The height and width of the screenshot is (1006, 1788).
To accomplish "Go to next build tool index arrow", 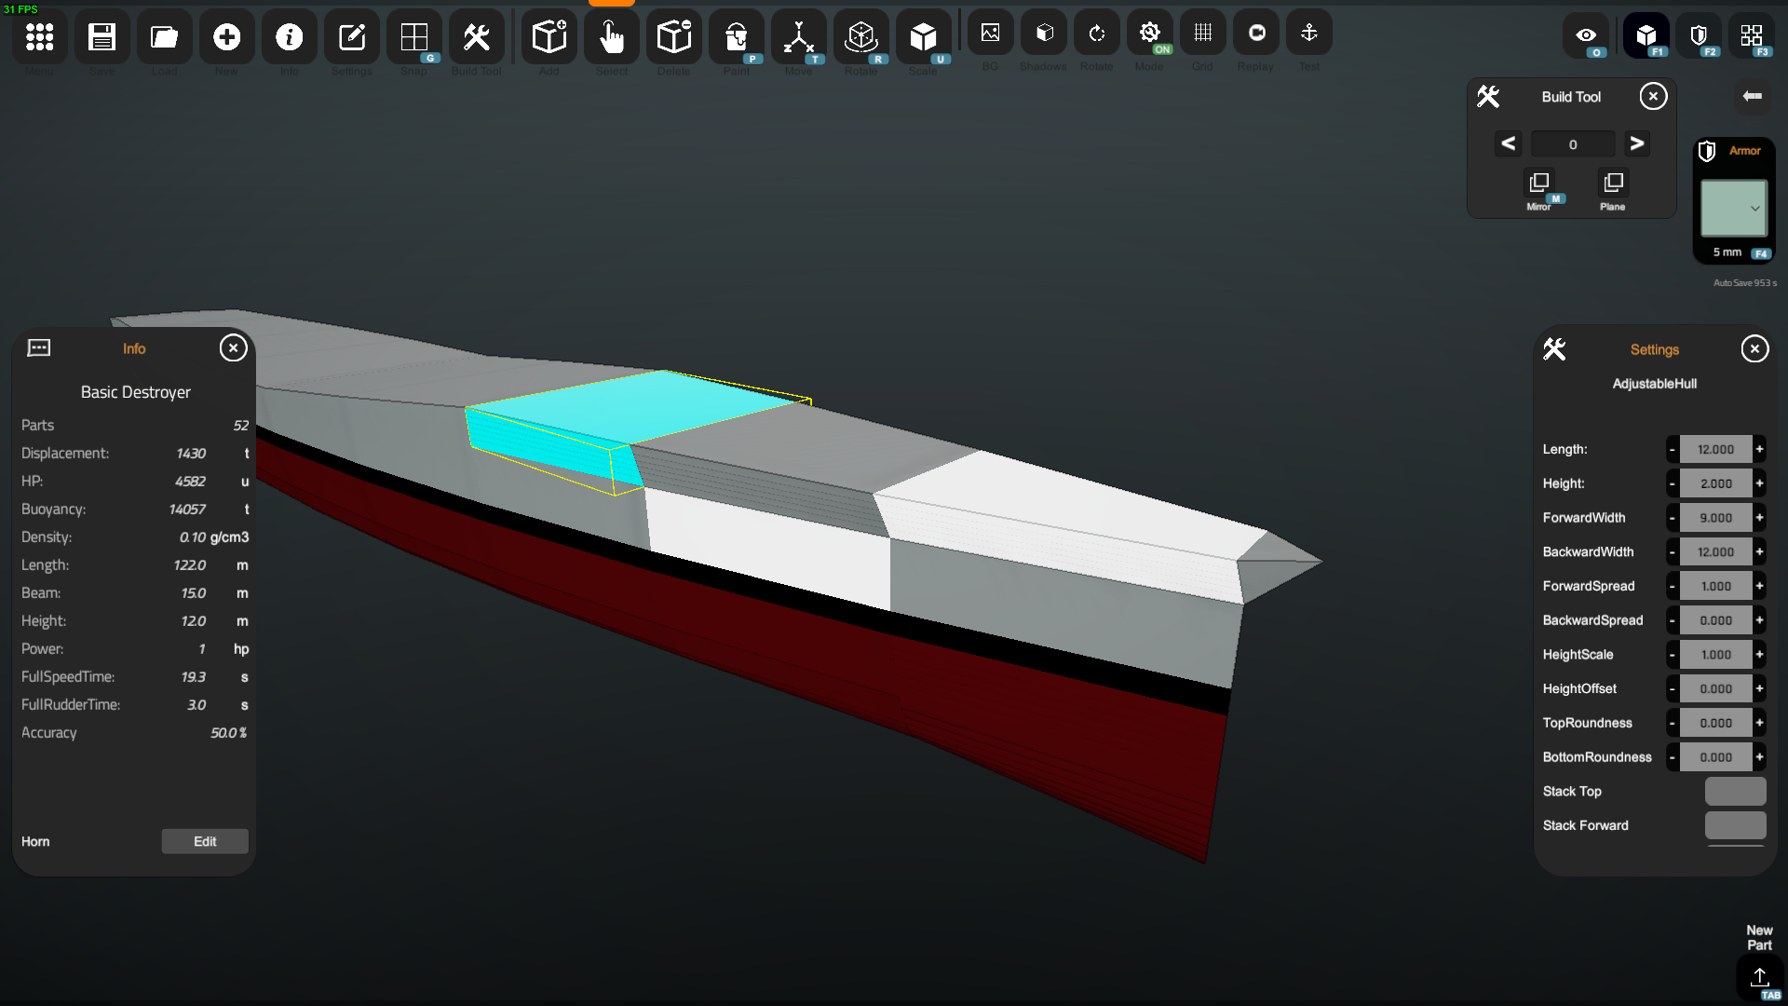I will click(x=1636, y=143).
